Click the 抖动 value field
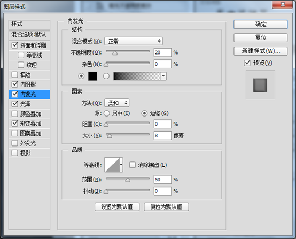Screen dimensions: 296x239 click(x=162, y=191)
